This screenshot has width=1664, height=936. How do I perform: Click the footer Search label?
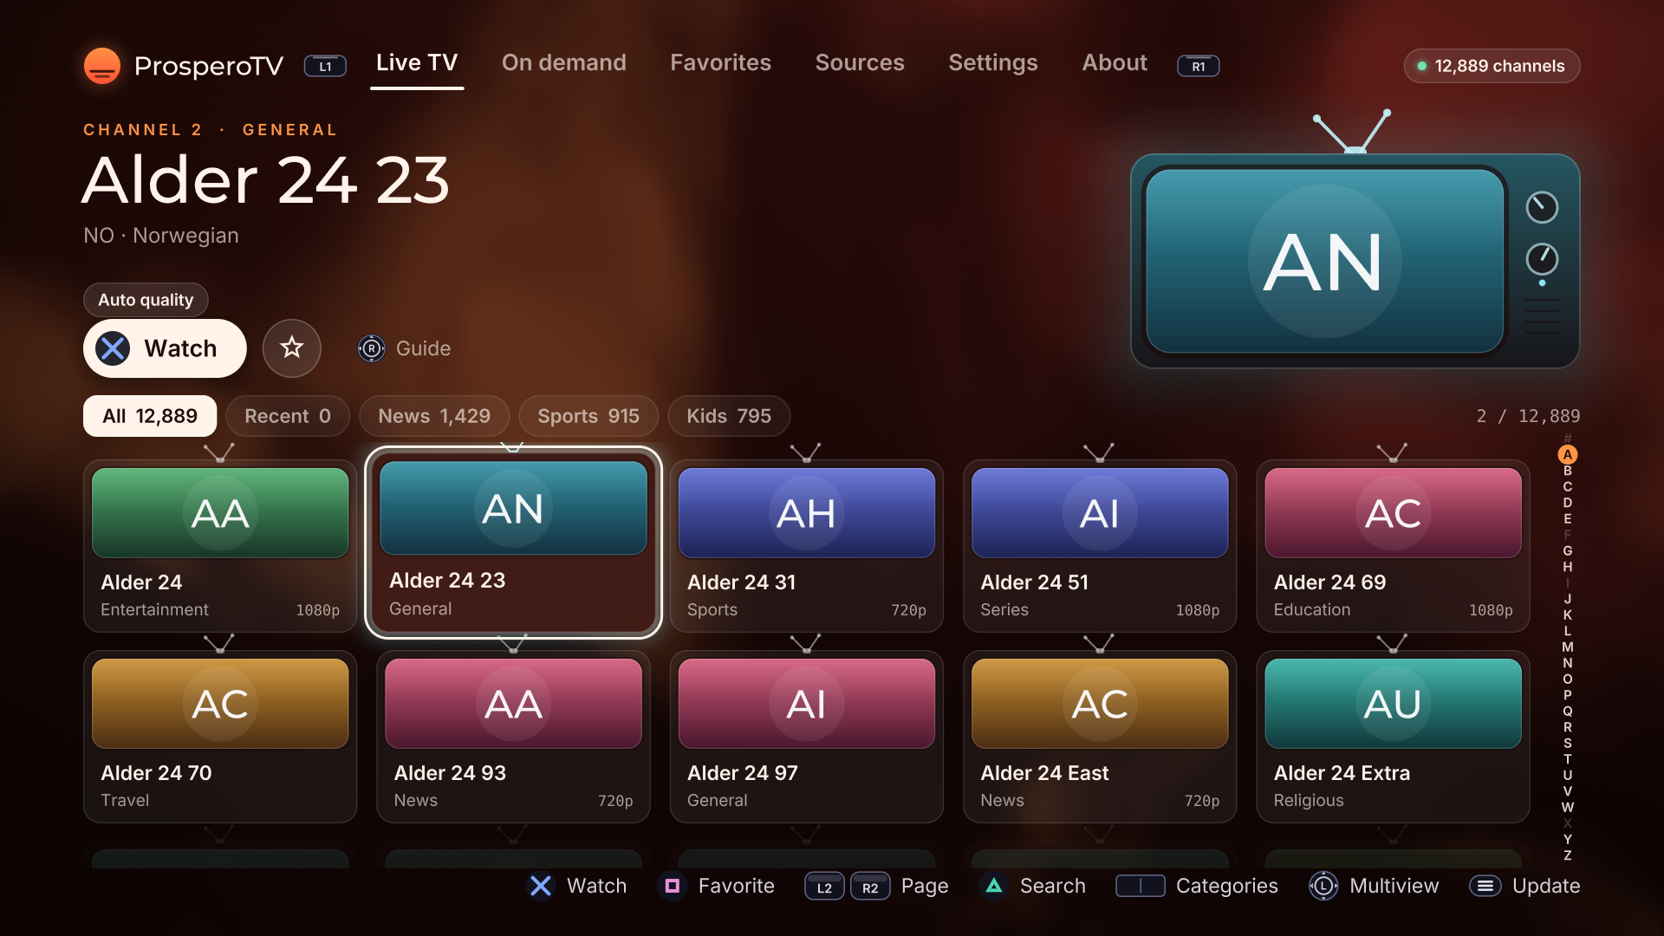coord(1053,886)
